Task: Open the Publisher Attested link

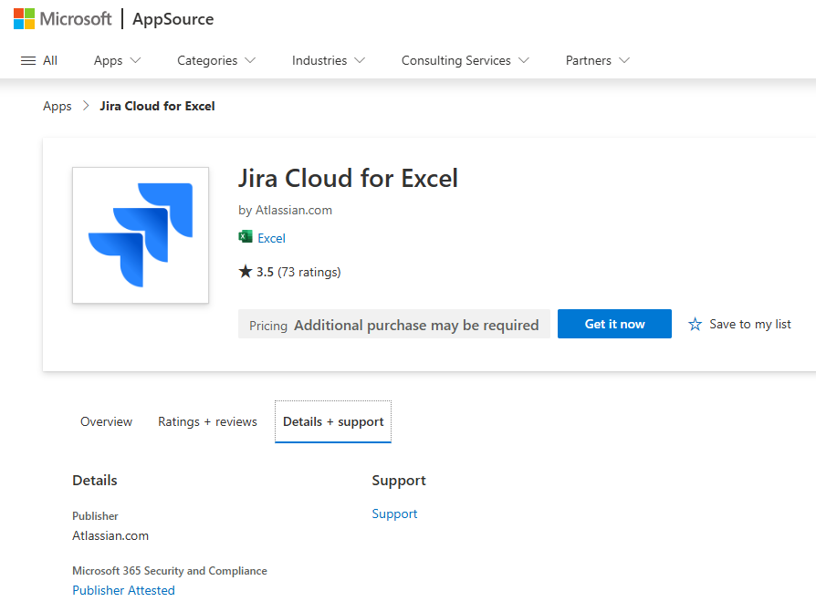Action: click(123, 590)
